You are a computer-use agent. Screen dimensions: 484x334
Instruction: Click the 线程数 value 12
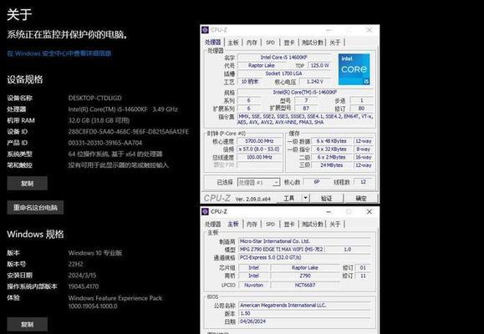(x=364, y=182)
